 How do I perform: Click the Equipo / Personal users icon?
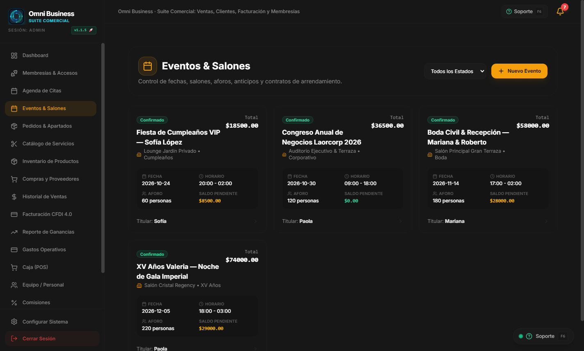coord(14,285)
